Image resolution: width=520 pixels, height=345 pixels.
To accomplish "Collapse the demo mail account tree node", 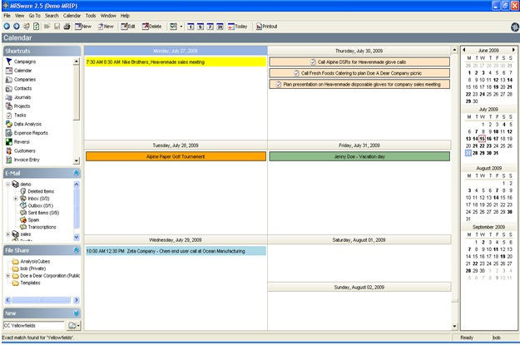I will click(8, 184).
